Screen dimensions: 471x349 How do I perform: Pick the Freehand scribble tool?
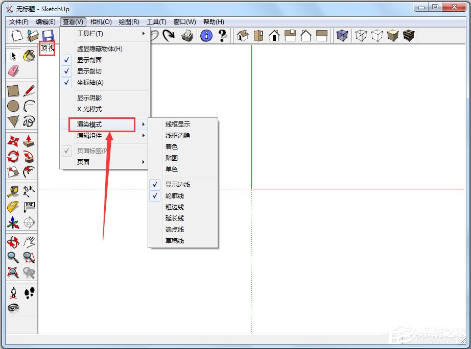(29, 121)
